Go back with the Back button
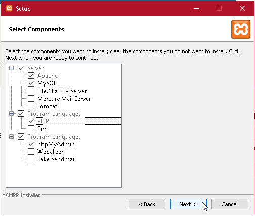 click(147, 204)
